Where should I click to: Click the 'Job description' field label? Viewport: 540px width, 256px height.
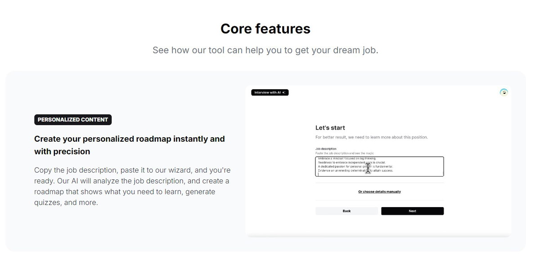coord(326,149)
